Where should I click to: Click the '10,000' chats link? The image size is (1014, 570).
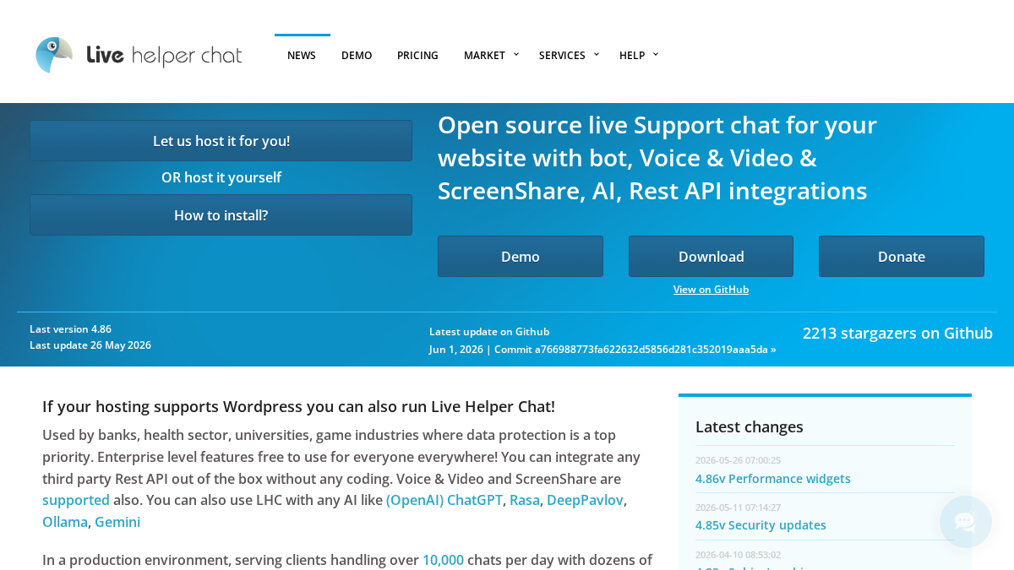443,560
